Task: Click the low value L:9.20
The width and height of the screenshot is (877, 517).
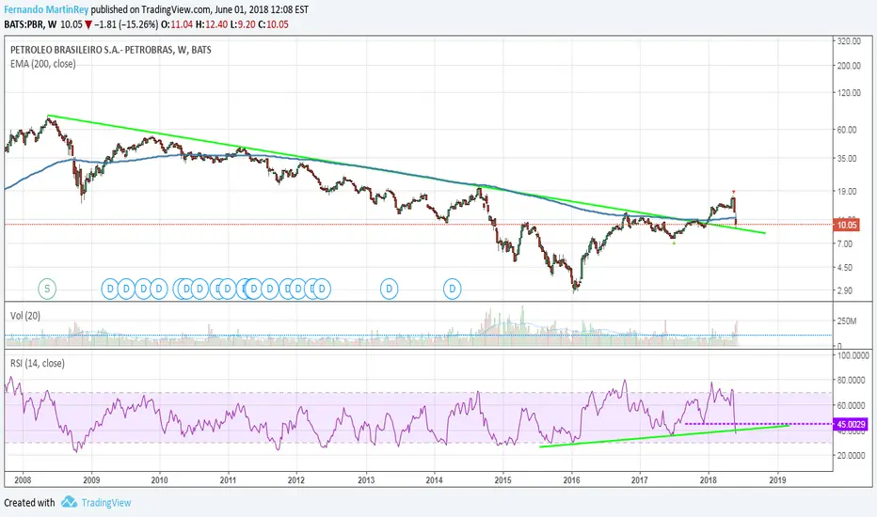Action: [243, 24]
